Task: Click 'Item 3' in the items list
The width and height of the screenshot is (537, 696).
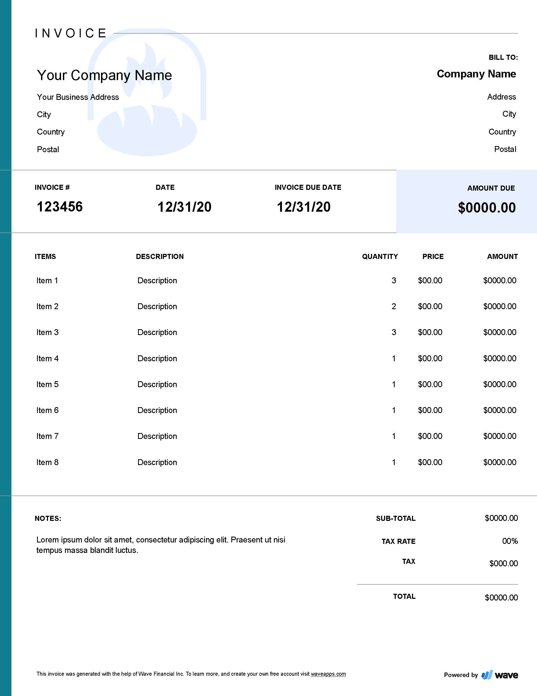Action: coord(47,332)
